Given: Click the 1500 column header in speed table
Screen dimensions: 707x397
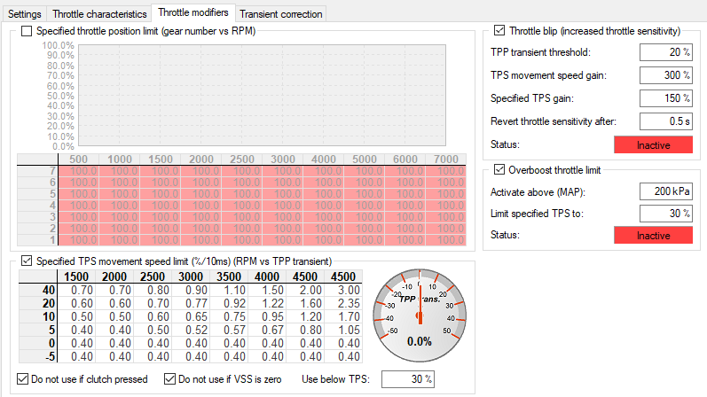Looking at the screenshot, I should [x=76, y=276].
